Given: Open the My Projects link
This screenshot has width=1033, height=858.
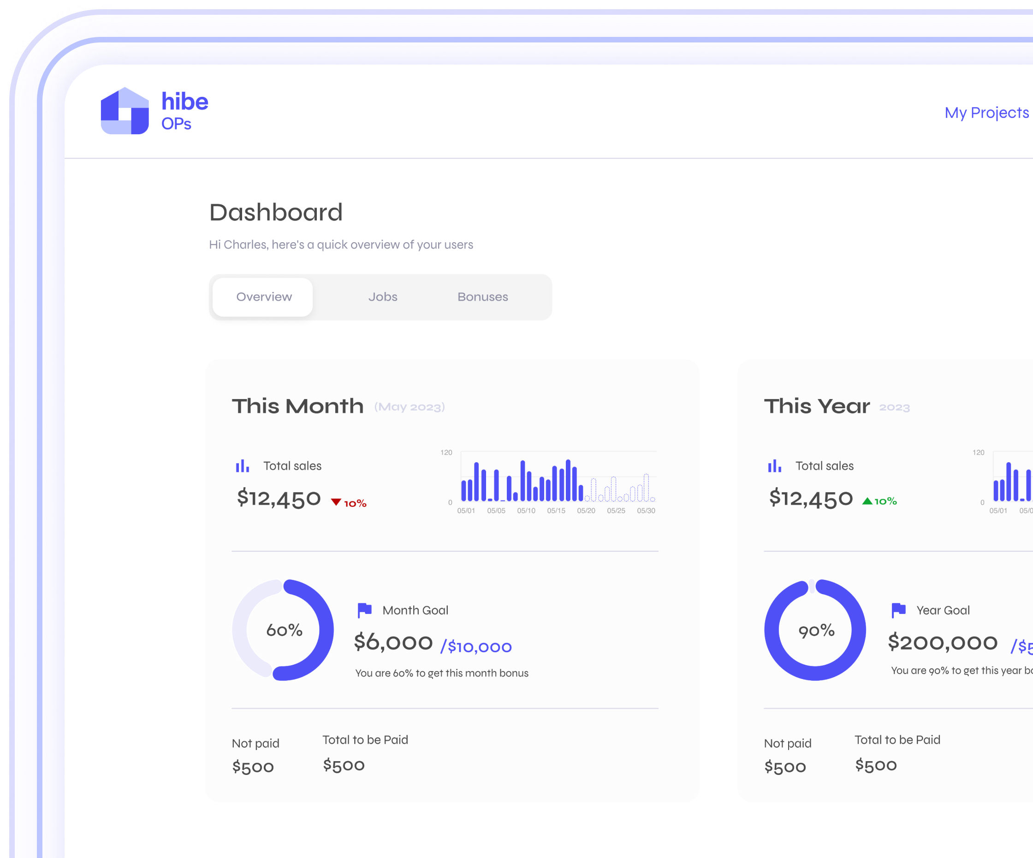Looking at the screenshot, I should (x=986, y=113).
